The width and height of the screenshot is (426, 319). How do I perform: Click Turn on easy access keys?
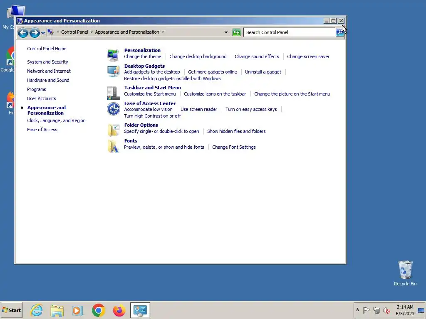[251, 109]
